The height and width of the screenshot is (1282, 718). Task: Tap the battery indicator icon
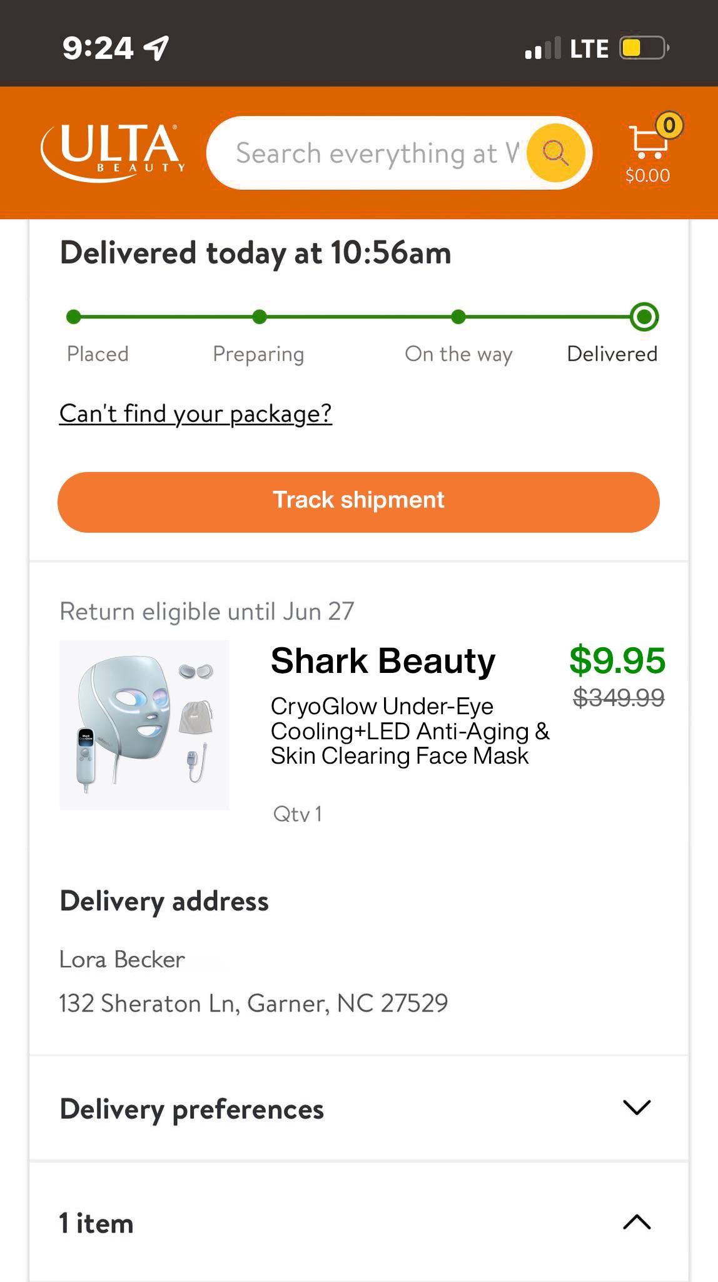(644, 48)
